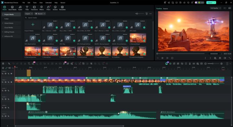Viewport: 233px width, 127px height.
Task: Stop preview playback
Action: point(172,58)
